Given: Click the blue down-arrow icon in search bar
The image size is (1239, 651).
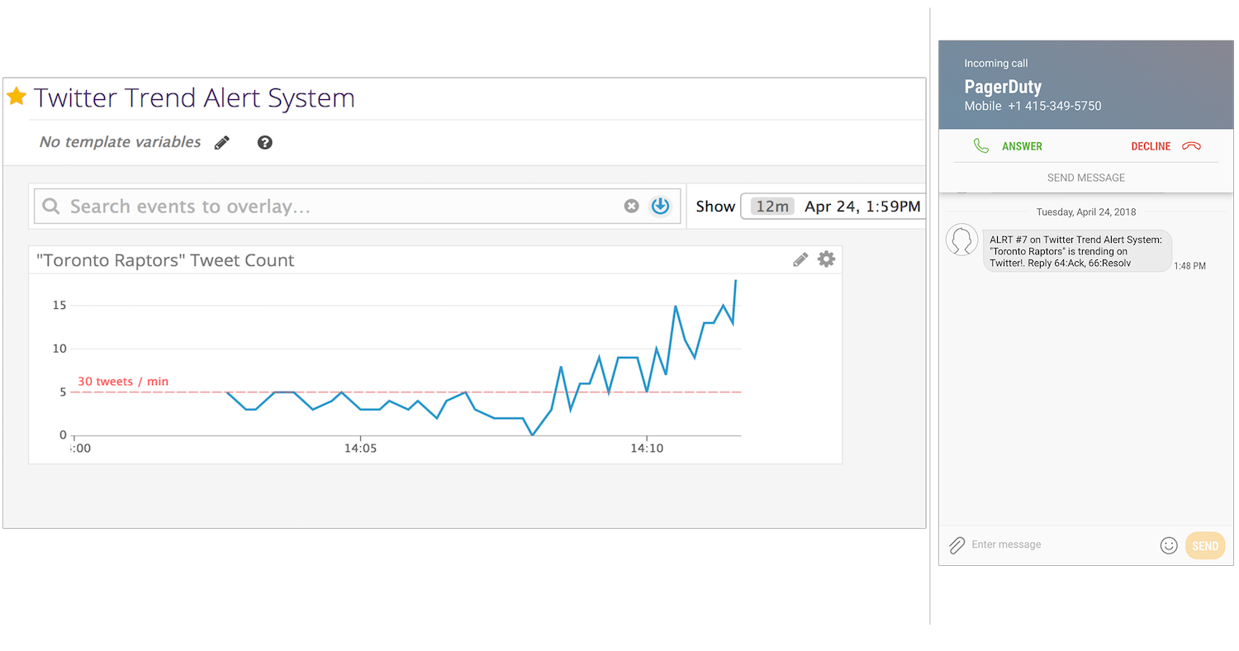Looking at the screenshot, I should (660, 206).
